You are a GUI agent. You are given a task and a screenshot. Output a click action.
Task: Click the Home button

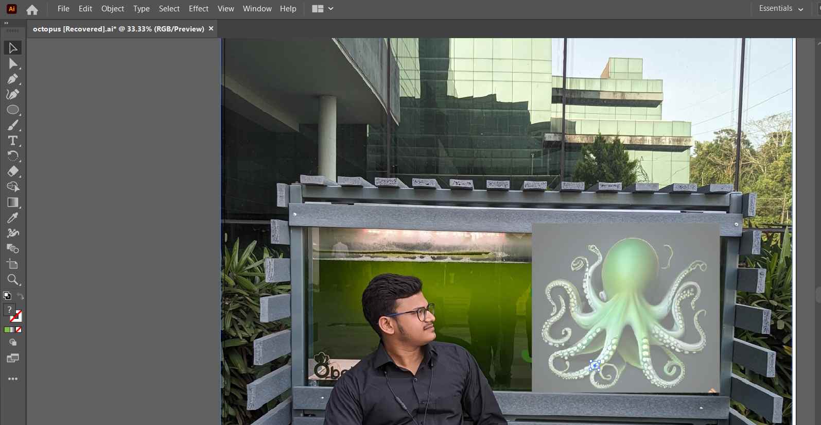pos(32,9)
